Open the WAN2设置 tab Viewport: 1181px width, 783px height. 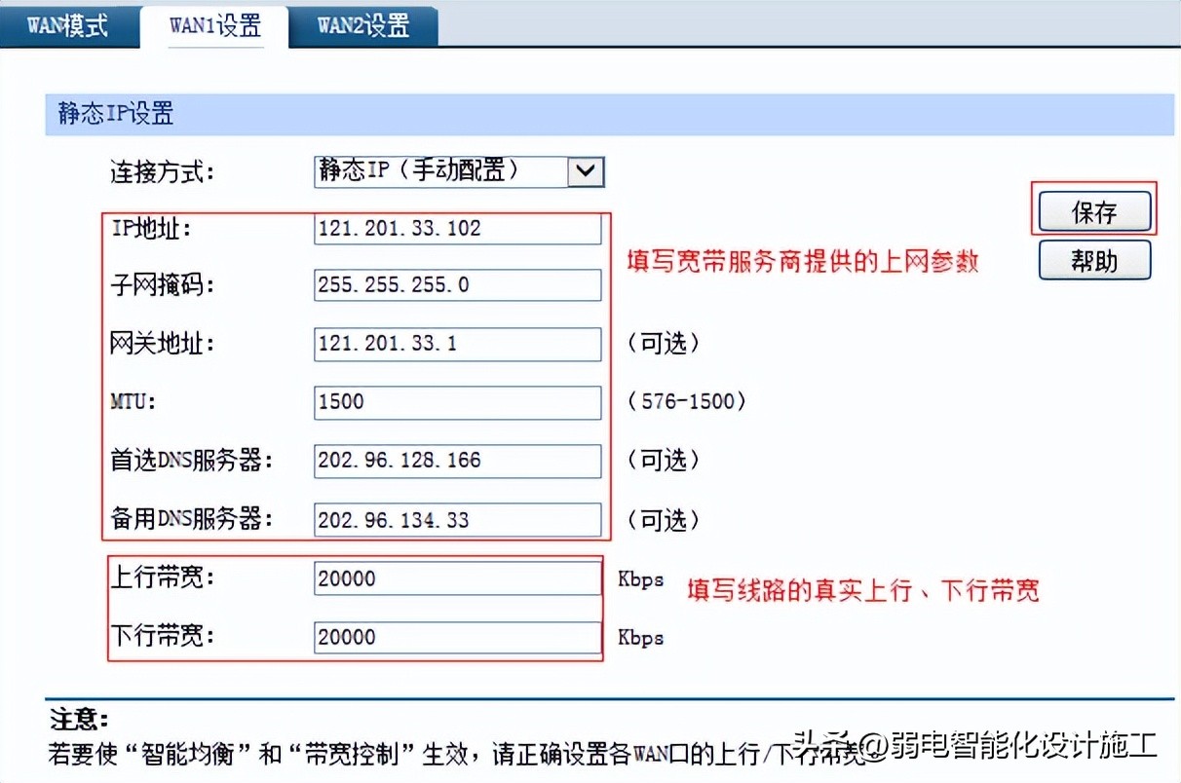(363, 24)
